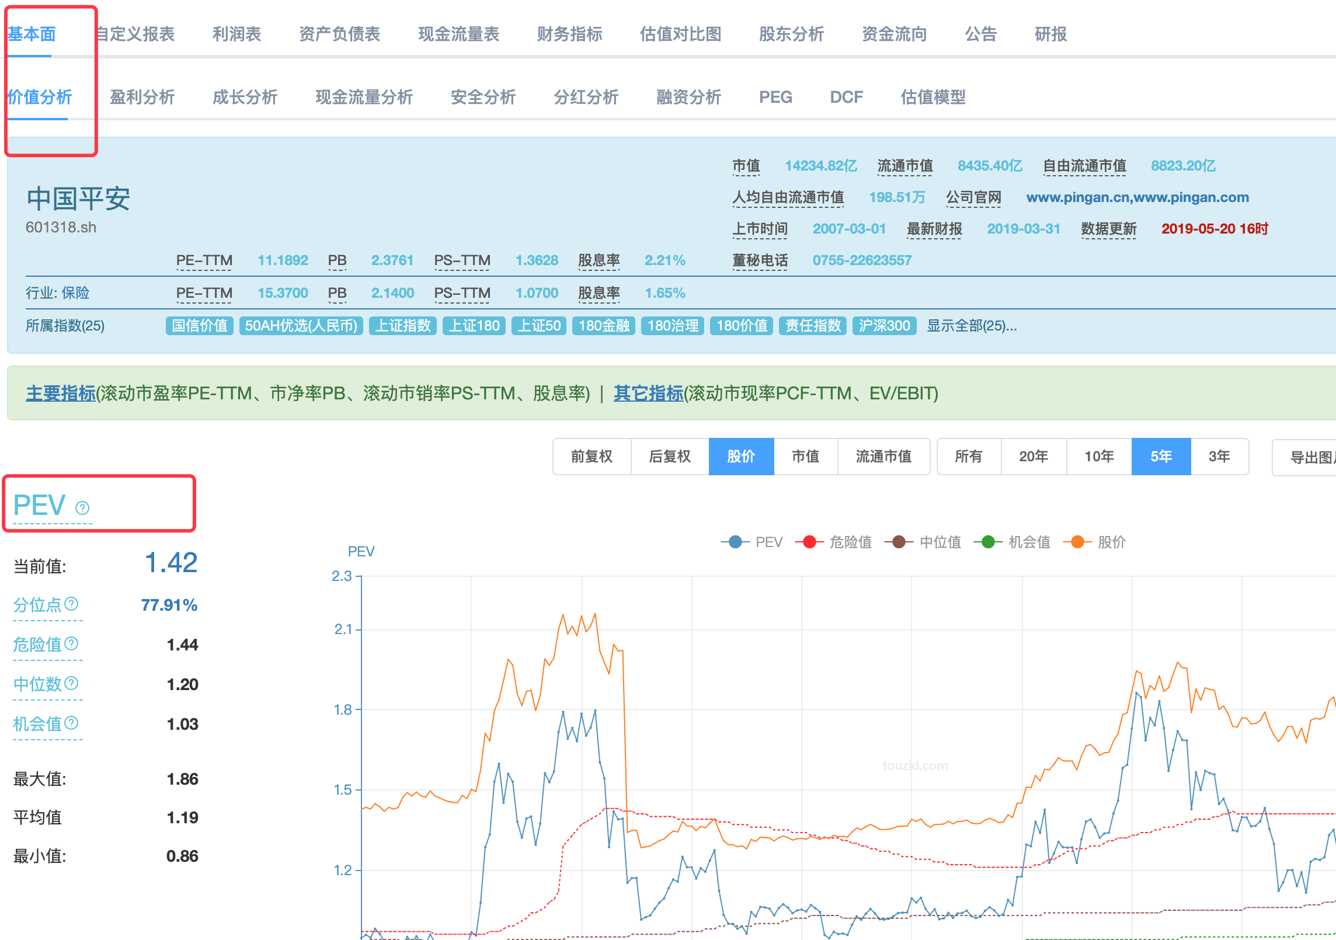Expand 显示全部(25) index list
The height and width of the screenshot is (940, 1336).
click(972, 326)
